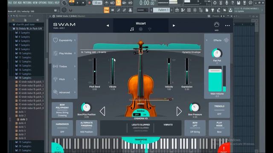Toggle the Tremolo button

219,110
